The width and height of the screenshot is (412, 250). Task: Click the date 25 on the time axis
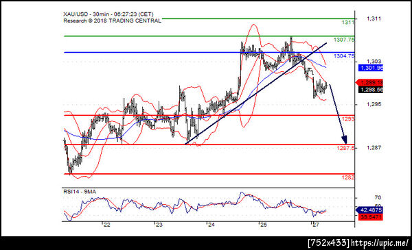point(263,225)
